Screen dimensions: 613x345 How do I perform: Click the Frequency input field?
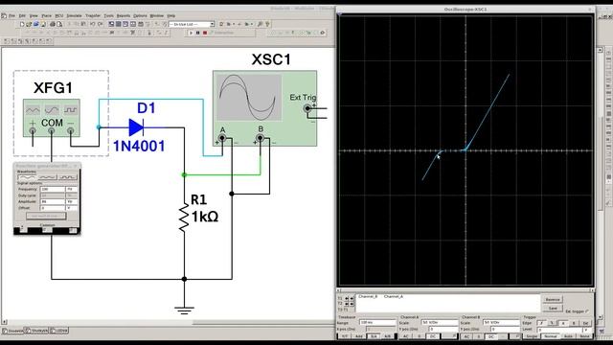click(53, 190)
